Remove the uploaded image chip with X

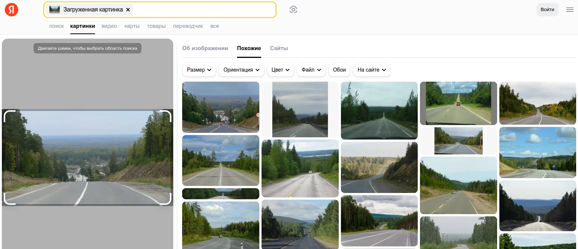click(128, 10)
